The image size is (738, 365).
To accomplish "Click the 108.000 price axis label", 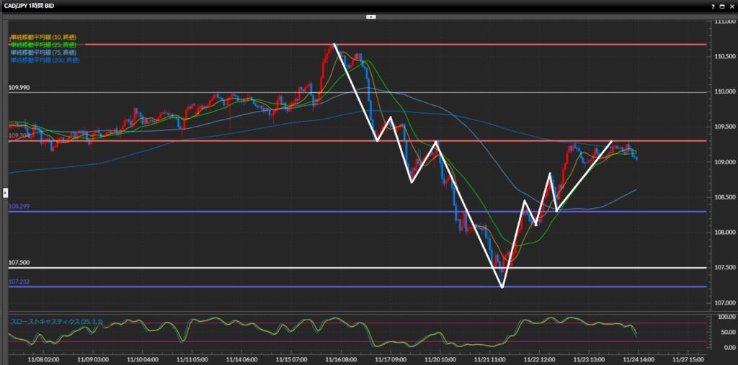I will (x=723, y=232).
